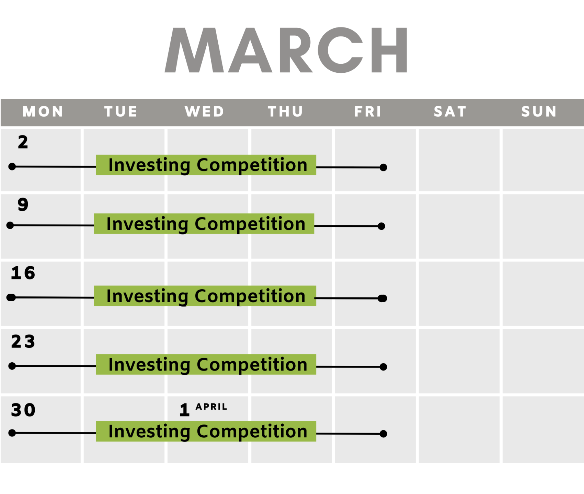
Task: Open the Investing Competition event for March 16 week
Action: pyautogui.click(x=205, y=296)
